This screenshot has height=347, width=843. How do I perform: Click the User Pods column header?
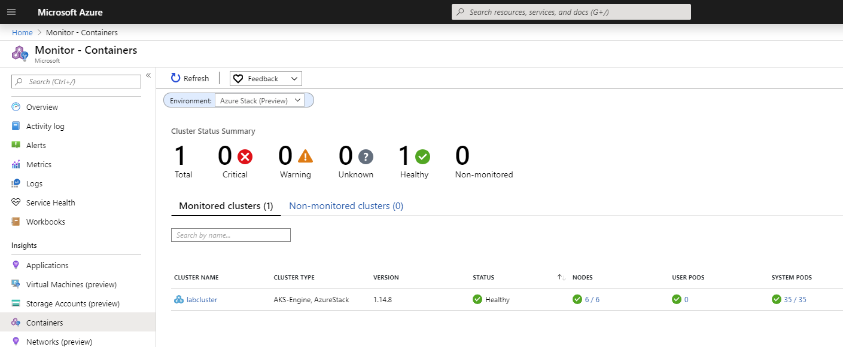coord(688,278)
